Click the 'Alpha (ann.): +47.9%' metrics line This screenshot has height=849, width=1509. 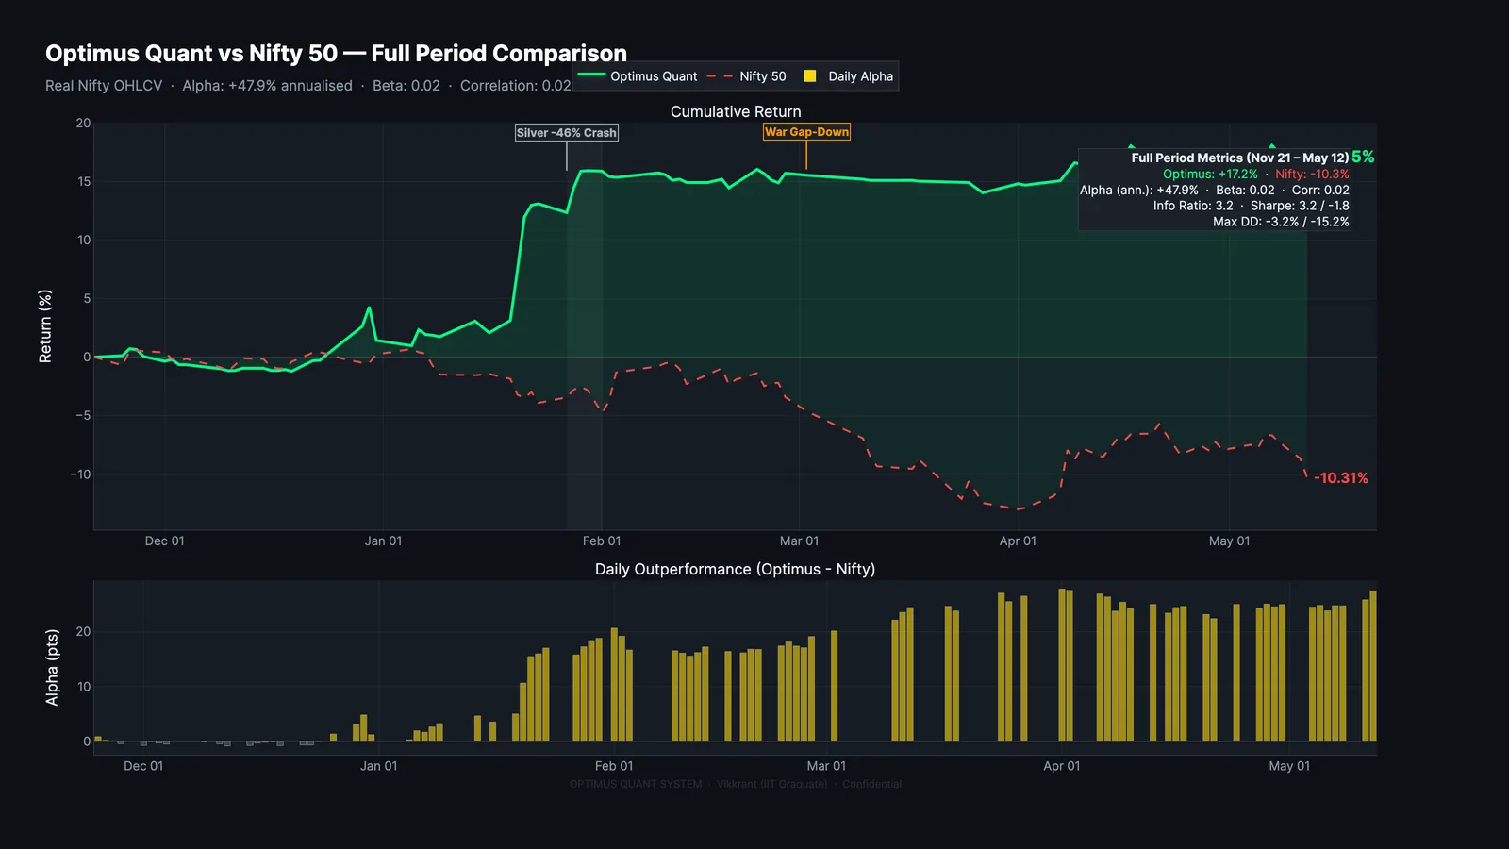1139,190
